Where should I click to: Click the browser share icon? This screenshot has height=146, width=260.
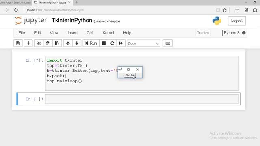255,10
